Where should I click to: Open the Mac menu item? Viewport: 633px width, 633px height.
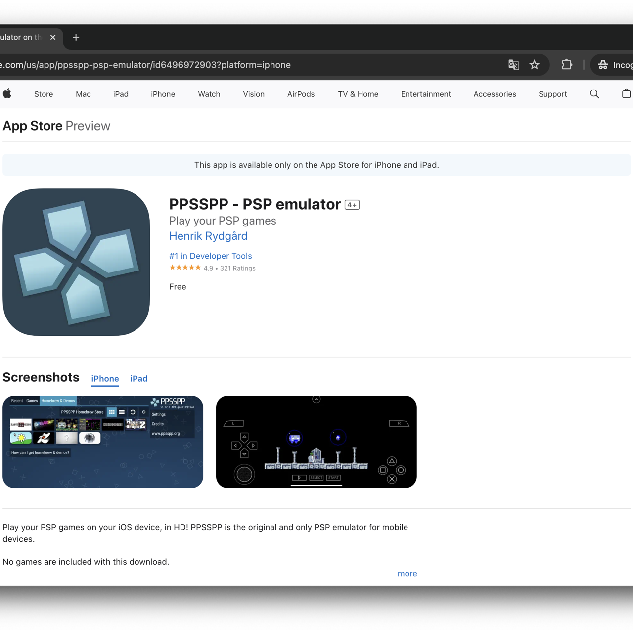[x=83, y=94]
